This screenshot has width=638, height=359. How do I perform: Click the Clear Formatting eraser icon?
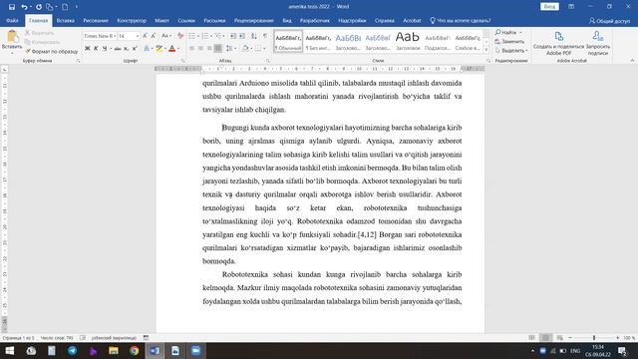point(180,36)
